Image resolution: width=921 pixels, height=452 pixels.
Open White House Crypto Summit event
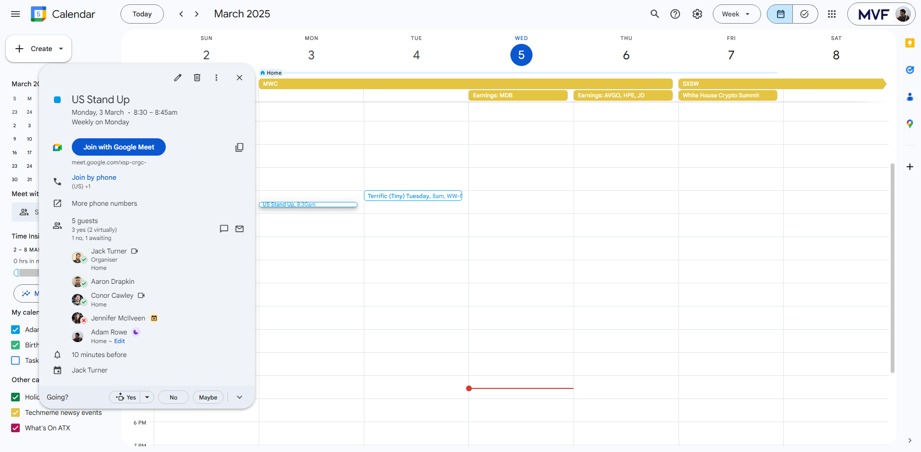coord(728,95)
